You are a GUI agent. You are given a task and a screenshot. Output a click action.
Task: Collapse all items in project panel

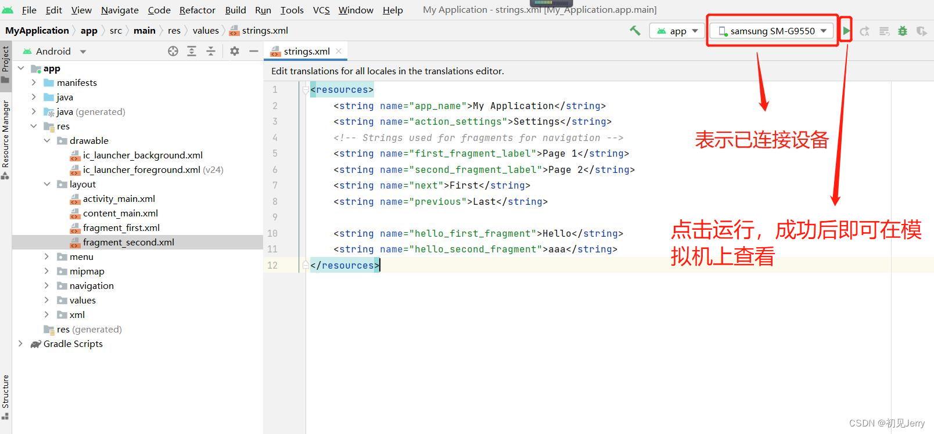pyautogui.click(x=211, y=51)
